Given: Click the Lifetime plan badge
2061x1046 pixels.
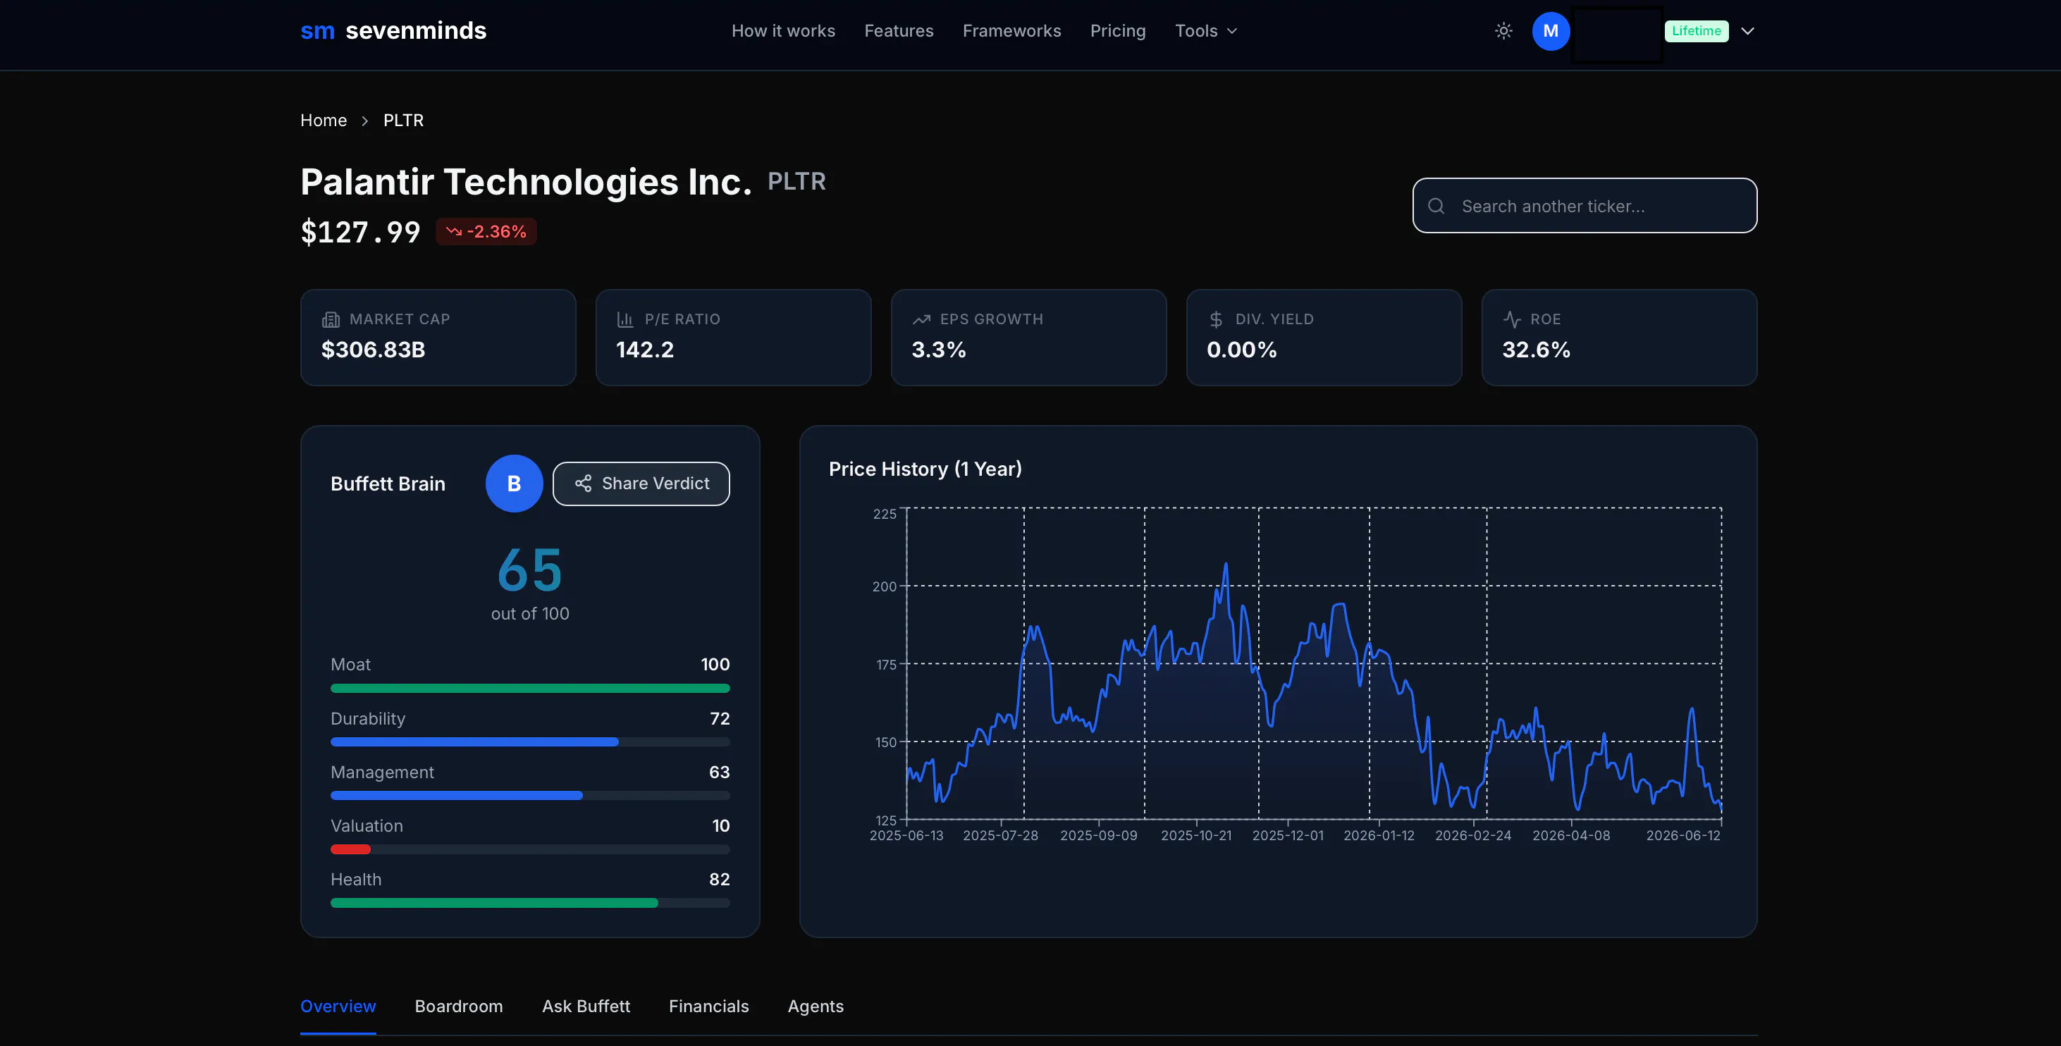Looking at the screenshot, I should (x=1696, y=31).
